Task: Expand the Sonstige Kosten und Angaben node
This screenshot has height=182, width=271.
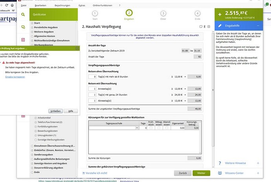Action: click(x=32, y=163)
